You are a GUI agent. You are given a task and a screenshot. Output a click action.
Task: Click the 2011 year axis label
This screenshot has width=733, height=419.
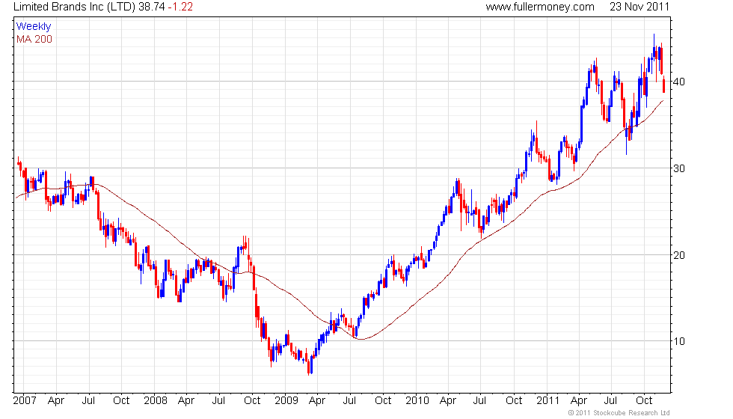[548, 401]
